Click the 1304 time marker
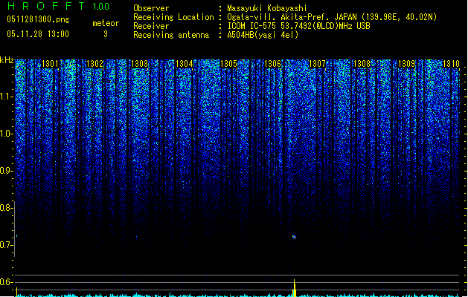The height and width of the screenshot is (297, 468). click(185, 64)
